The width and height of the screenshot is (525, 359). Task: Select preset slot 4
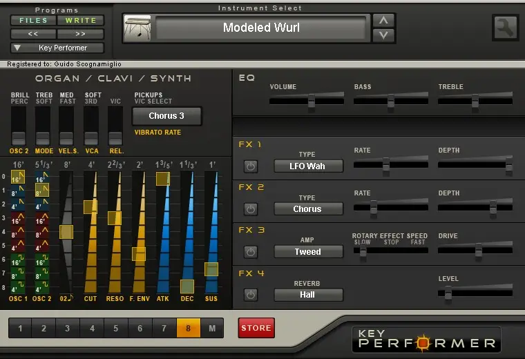(92, 328)
